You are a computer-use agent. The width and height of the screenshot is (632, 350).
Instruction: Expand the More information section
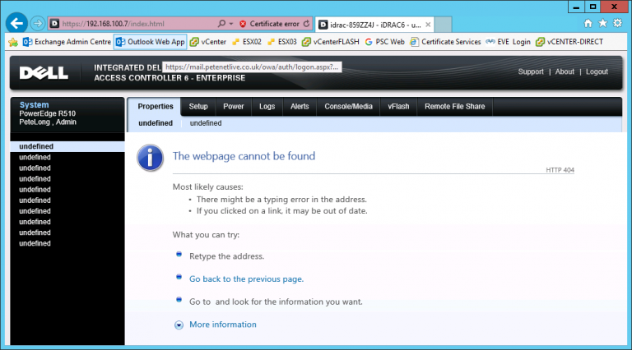point(179,325)
